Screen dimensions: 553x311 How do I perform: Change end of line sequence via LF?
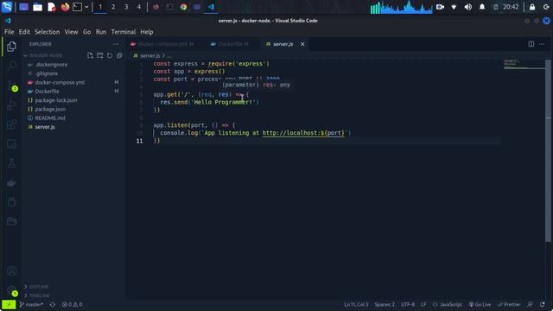[x=423, y=304]
